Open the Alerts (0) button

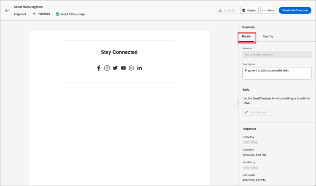(228, 10)
